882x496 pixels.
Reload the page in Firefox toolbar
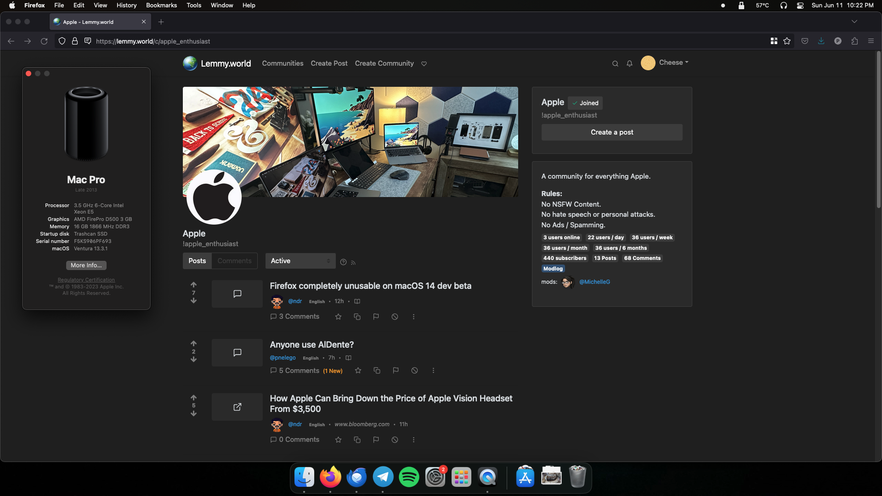tap(44, 41)
